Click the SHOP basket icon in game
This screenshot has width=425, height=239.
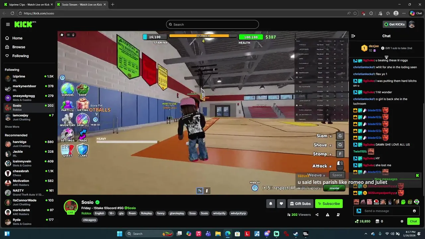click(83, 90)
